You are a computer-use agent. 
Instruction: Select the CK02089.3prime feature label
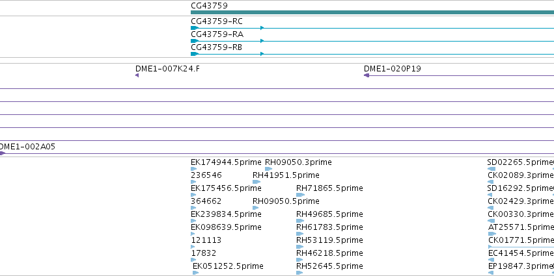[x=520, y=175]
